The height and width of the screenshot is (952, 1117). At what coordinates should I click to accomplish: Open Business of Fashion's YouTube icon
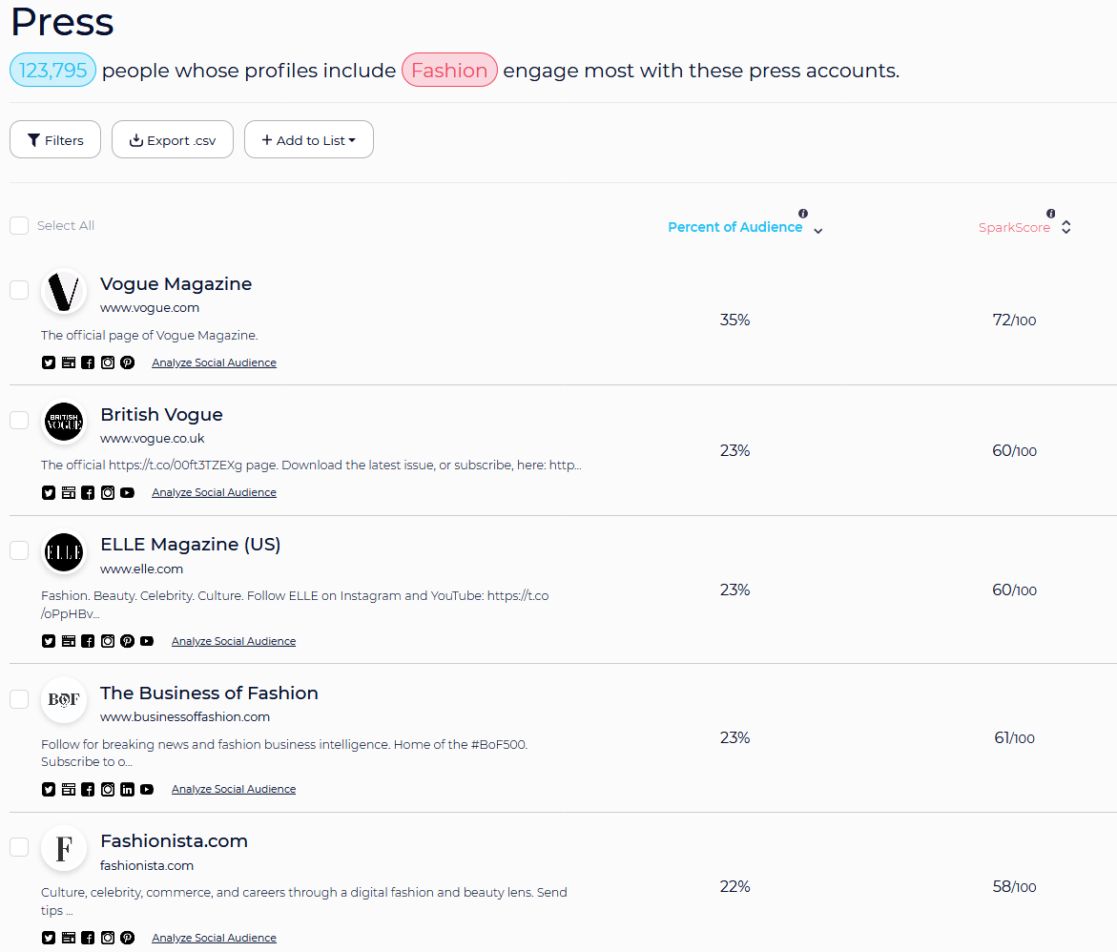pyautogui.click(x=147, y=789)
